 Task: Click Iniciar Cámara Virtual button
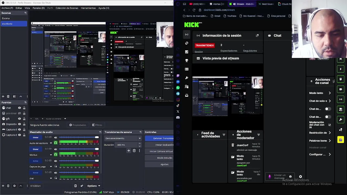coord(160,151)
